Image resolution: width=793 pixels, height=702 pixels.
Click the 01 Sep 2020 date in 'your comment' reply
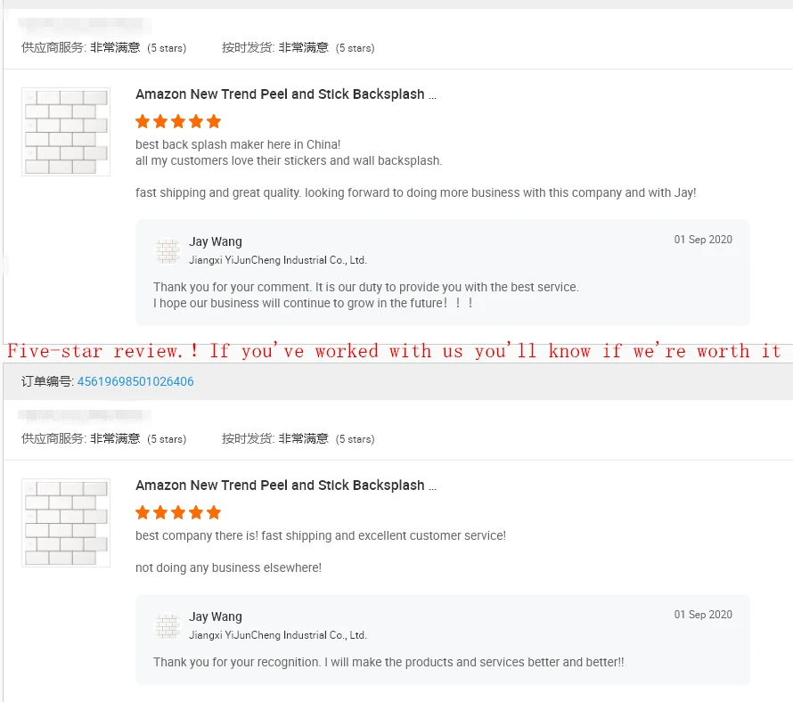[703, 240]
